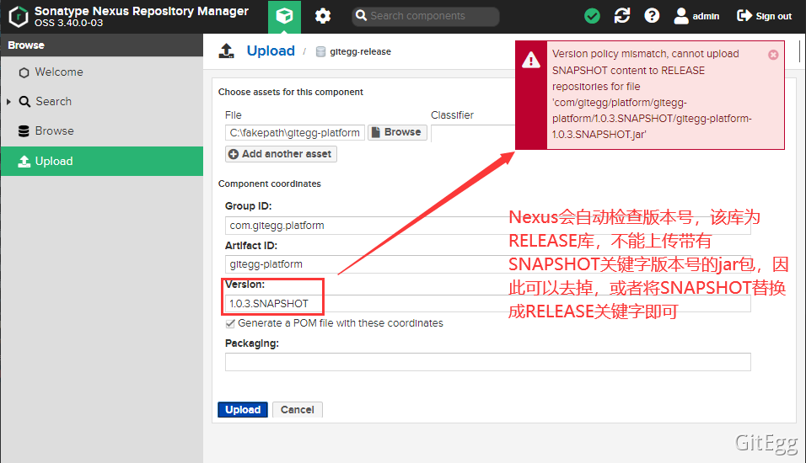Open Browse in the sidebar
The height and width of the screenshot is (463, 806).
(102, 131)
